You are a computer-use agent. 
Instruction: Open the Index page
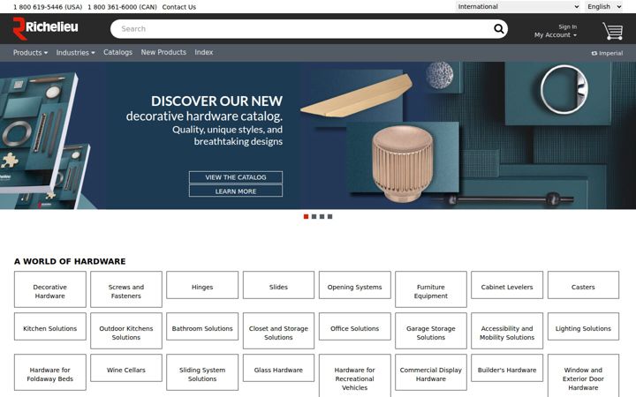point(204,52)
